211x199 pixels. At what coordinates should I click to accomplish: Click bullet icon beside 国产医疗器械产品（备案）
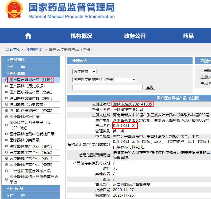pyautogui.click(x=6, y=92)
